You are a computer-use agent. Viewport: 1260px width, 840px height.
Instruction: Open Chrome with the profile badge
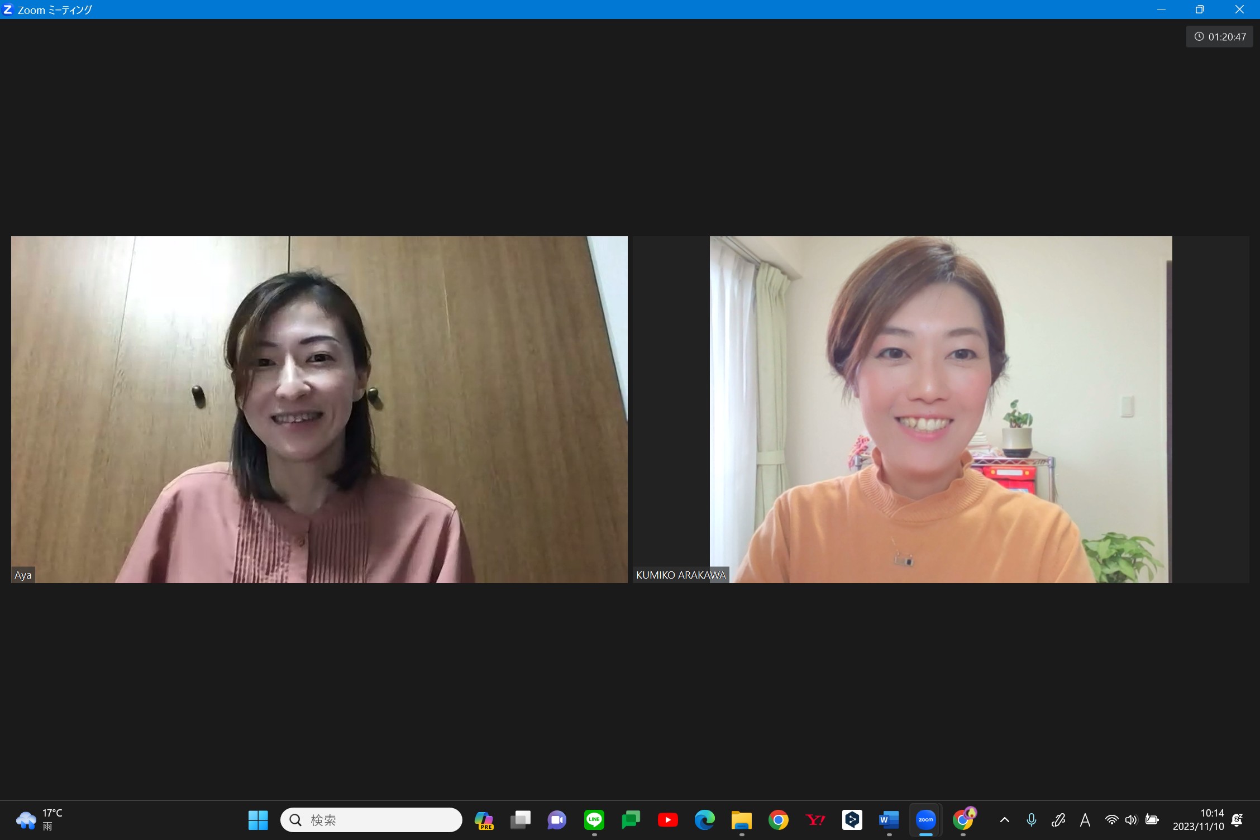(963, 820)
